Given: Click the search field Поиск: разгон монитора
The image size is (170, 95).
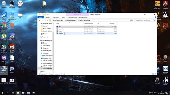Looking at the screenshot, I should (144, 20).
